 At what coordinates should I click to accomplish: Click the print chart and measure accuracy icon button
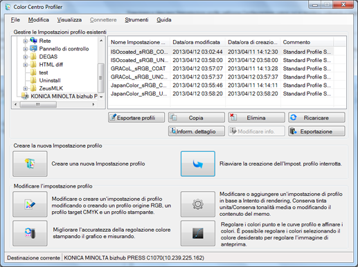coord(30,233)
